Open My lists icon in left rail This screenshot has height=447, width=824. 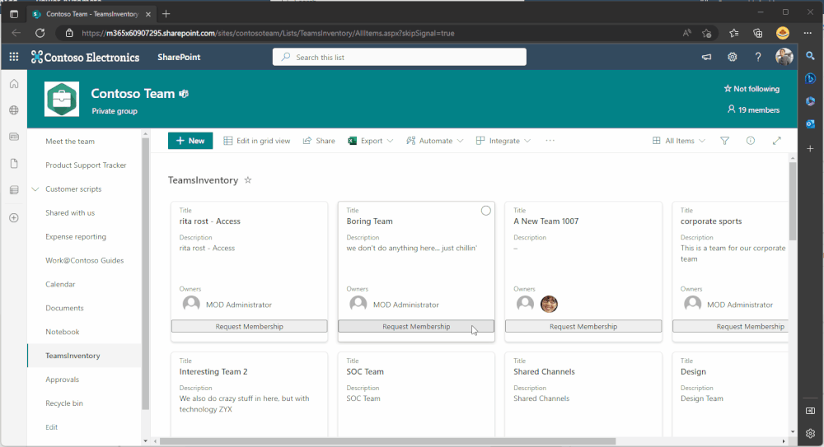[x=14, y=190]
